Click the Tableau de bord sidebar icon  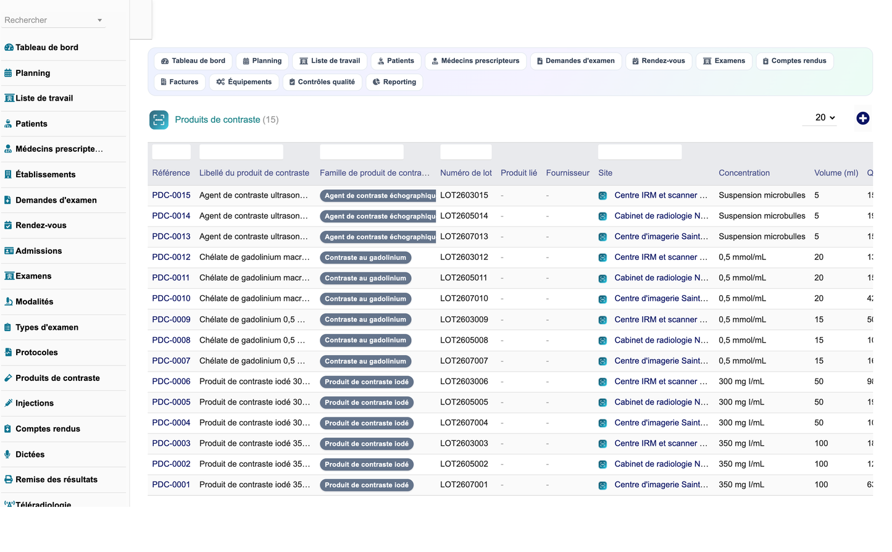[x=9, y=48]
